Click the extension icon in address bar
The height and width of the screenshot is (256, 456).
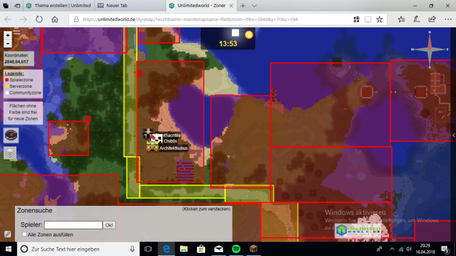click(x=356, y=20)
